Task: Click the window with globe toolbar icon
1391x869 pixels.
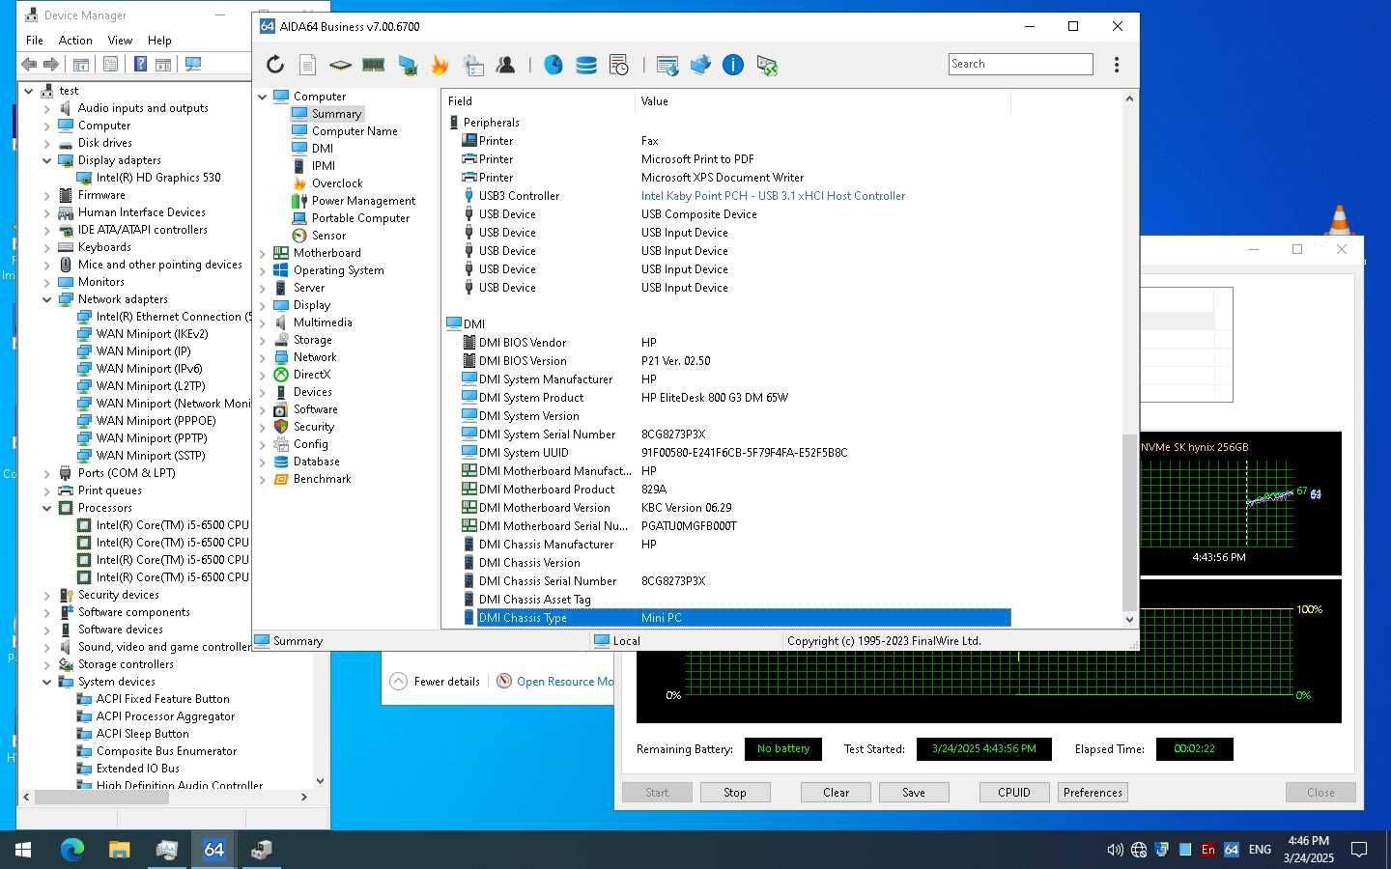Action: (x=667, y=65)
